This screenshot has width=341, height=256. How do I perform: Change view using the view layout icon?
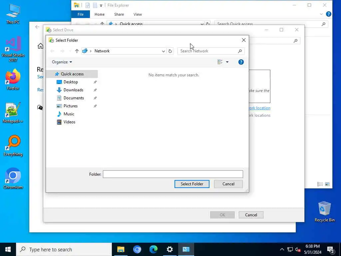[x=220, y=62]
